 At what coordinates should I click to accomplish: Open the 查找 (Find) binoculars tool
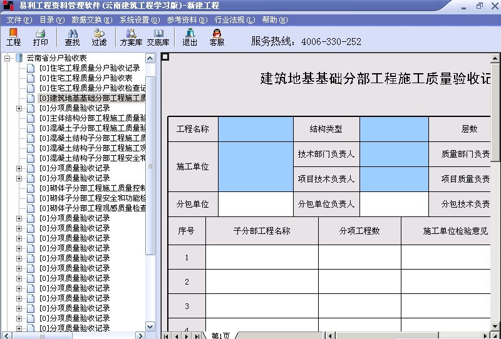click(x=72, y=37)
